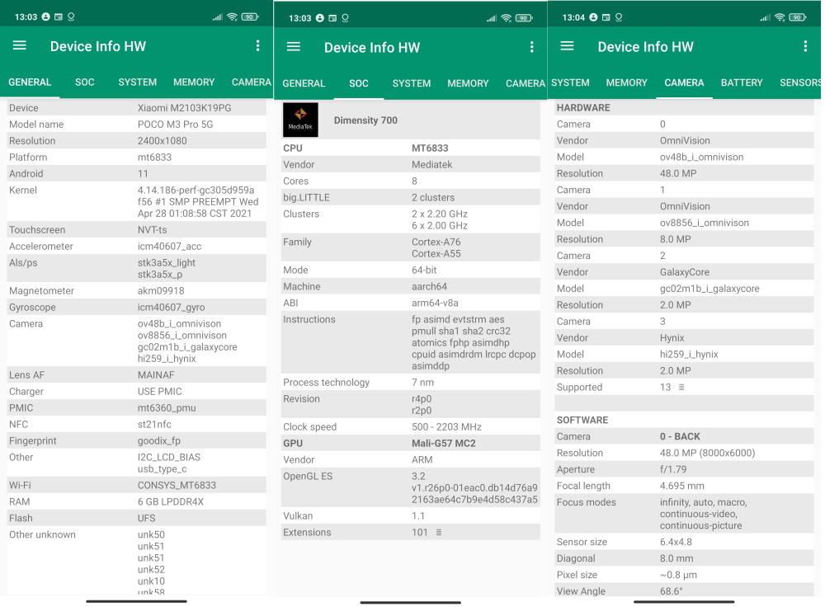The image size is (825, 607).
Task: Tap the software camera value 0 - BACK
Action: pos(681,436)
